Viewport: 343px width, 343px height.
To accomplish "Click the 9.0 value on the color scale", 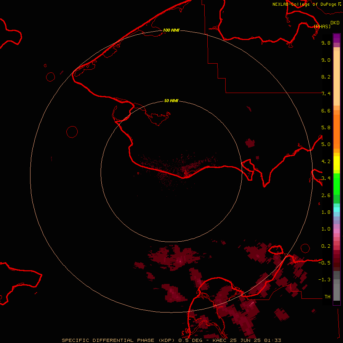I will coord(326,60).
